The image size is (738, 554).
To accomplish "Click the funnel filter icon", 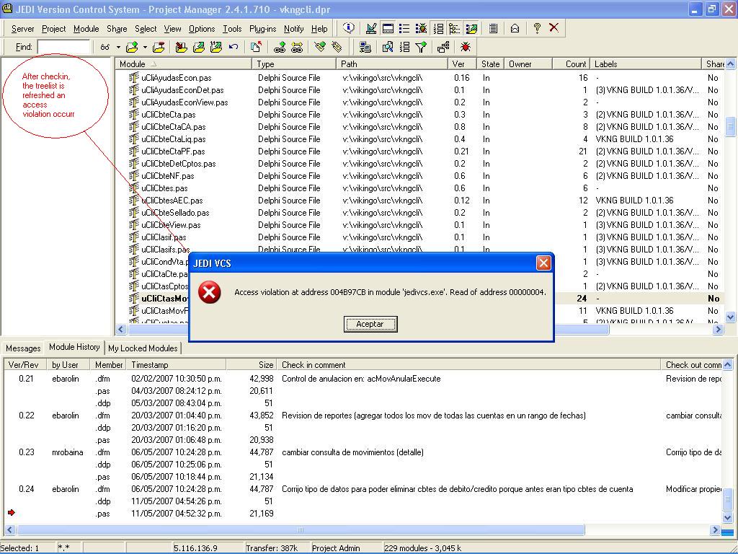I will point(422,47).
